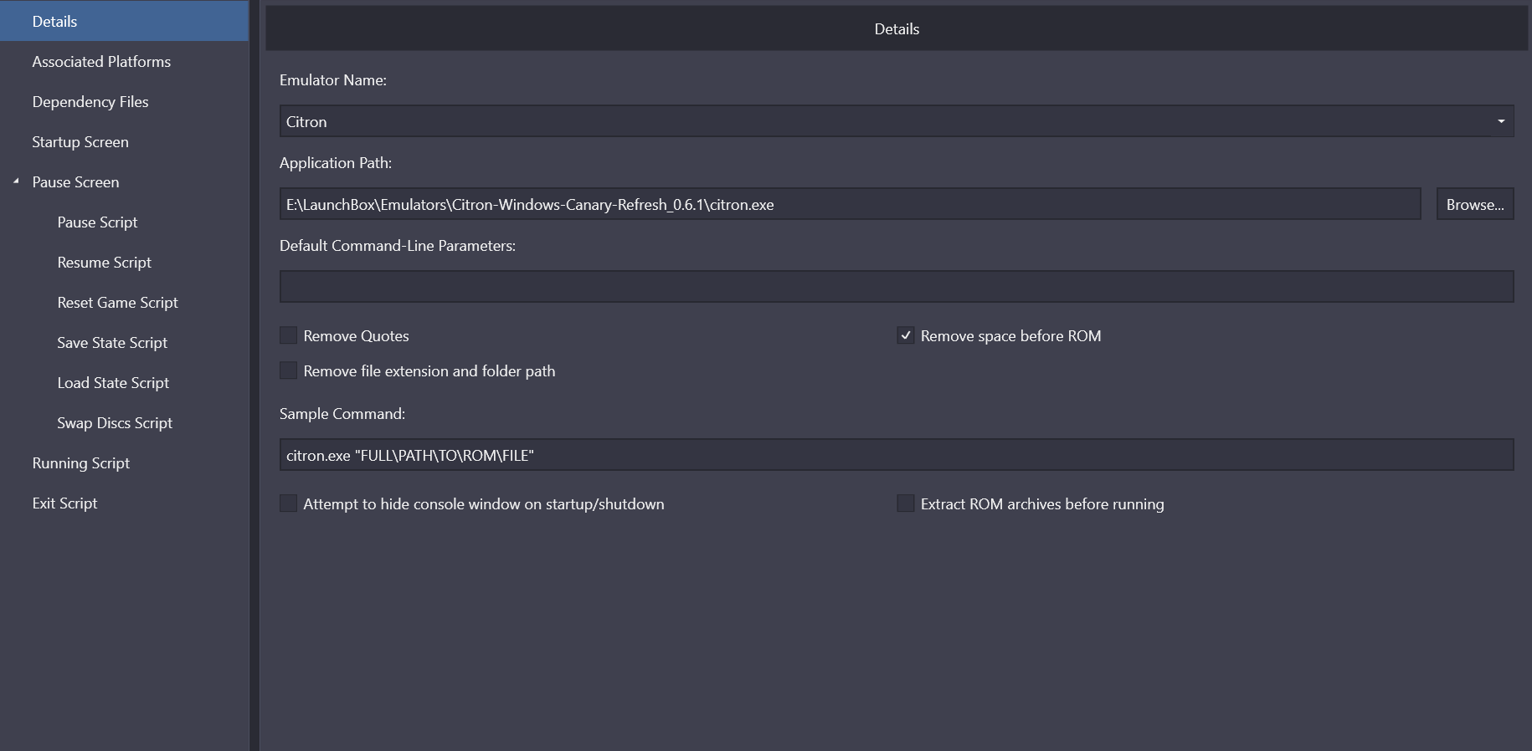Click the 'Emulator Name:' label
1532x751 pixels.
pyautogui.click(x=333, y=80)
